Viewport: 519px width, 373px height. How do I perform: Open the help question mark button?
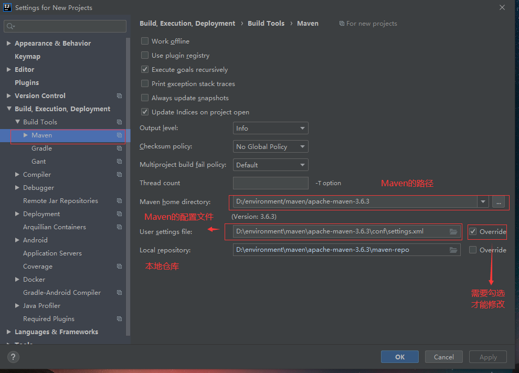click(13, 357)
